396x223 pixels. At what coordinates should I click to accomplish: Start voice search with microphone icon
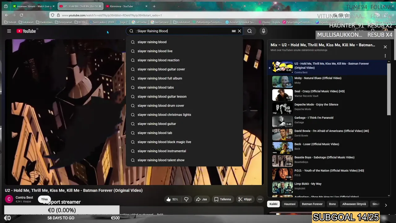(264, 31)
